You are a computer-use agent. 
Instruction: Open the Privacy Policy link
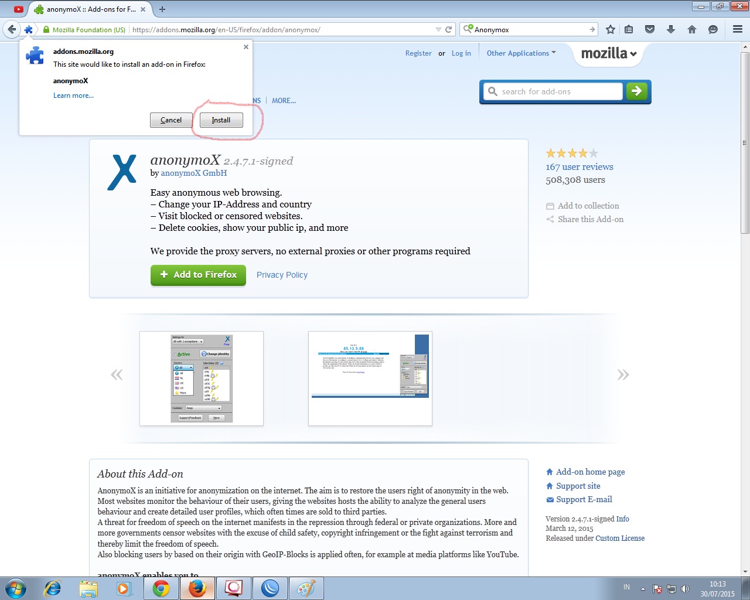tap(282, 275)
